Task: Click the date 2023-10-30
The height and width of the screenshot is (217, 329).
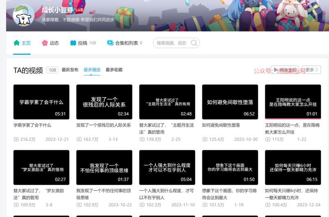Action: tap(246, 139)
